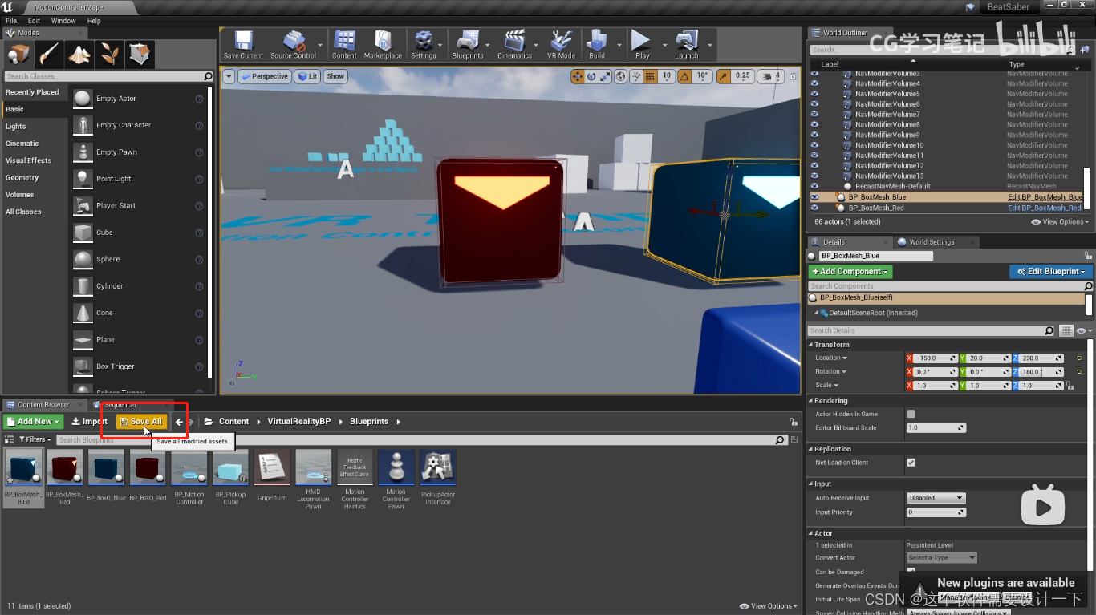Click the Cinematics toolbar icon
1096x615 pixels.
(514, 45)
